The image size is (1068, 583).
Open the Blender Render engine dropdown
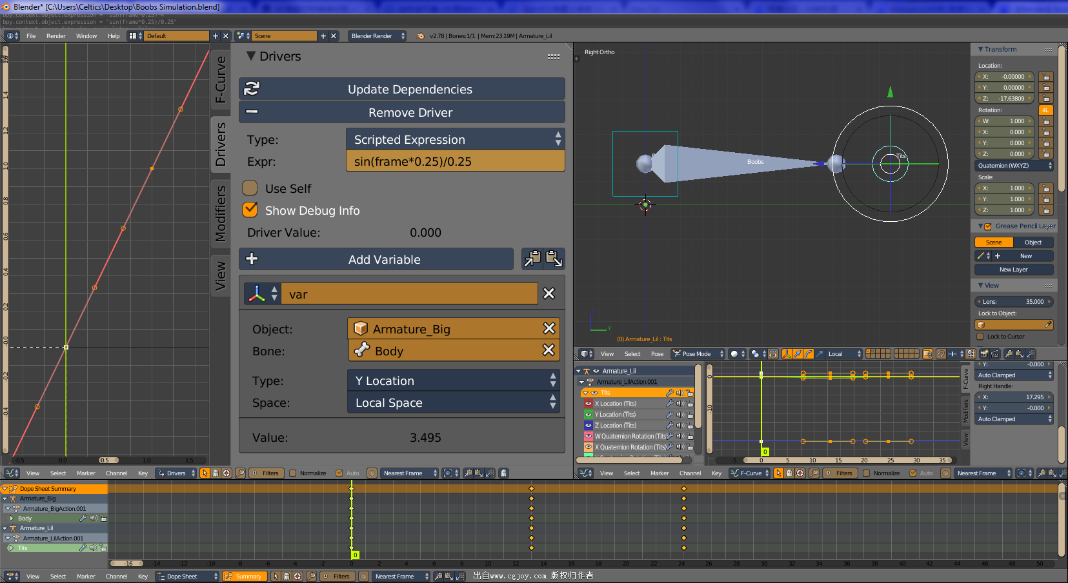(378, 36)
